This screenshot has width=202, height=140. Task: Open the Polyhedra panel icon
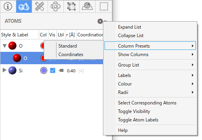click(56, 6)
